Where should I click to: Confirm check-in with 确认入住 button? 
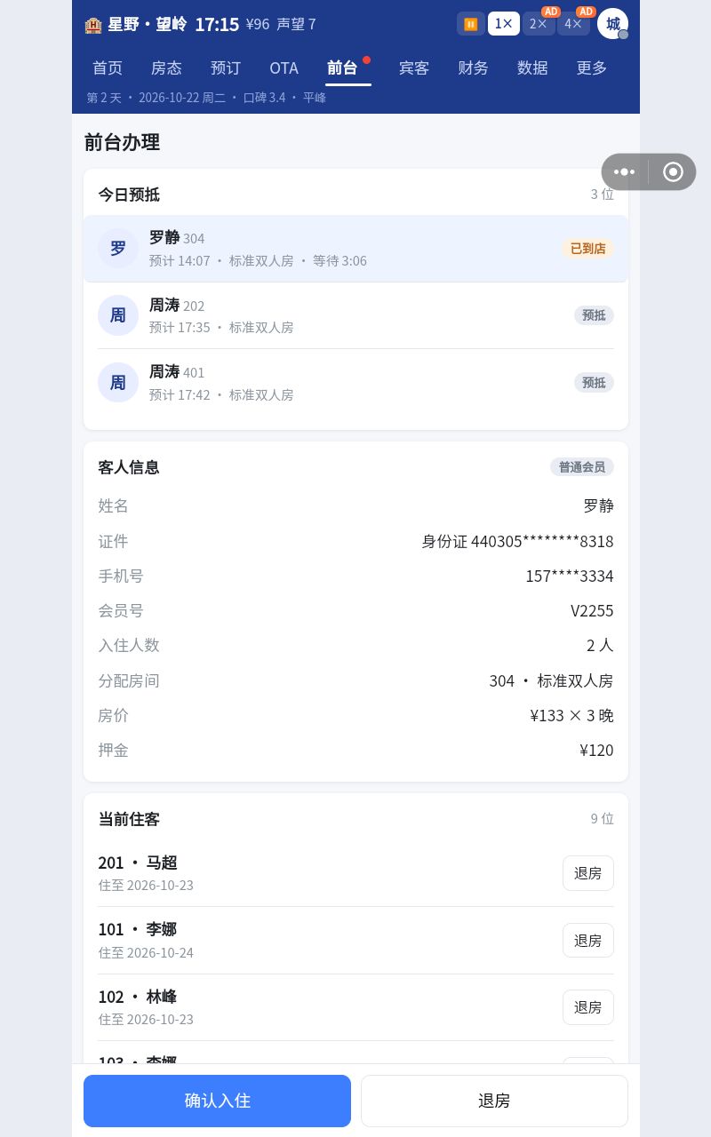217,1101
